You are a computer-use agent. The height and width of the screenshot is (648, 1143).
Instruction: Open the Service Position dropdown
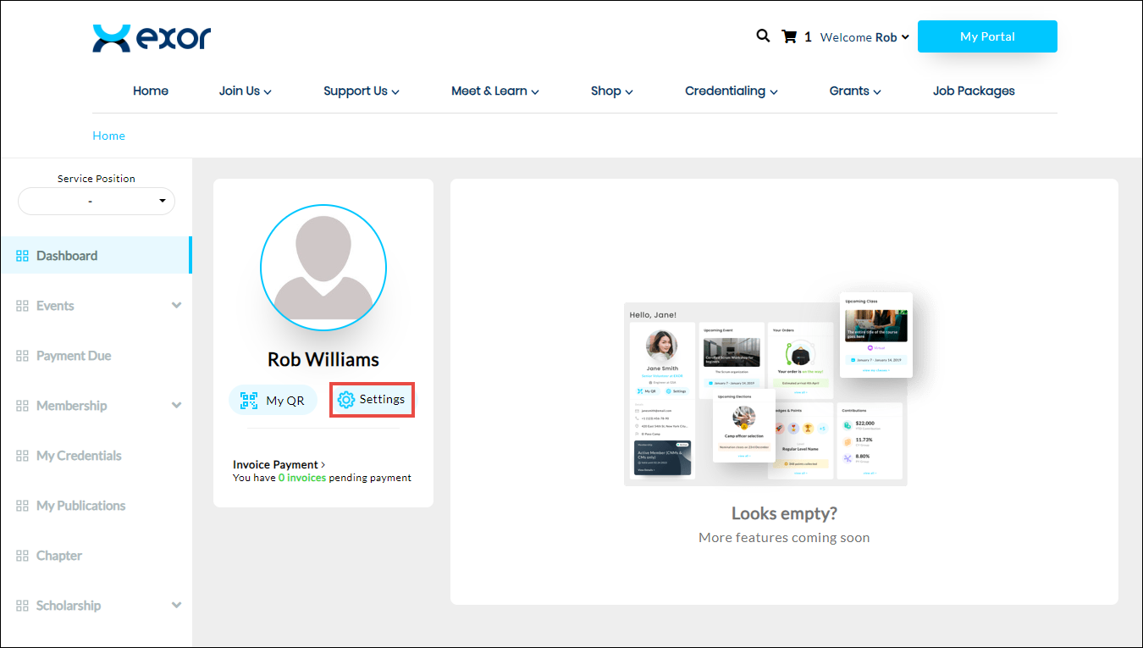(97, 202)
